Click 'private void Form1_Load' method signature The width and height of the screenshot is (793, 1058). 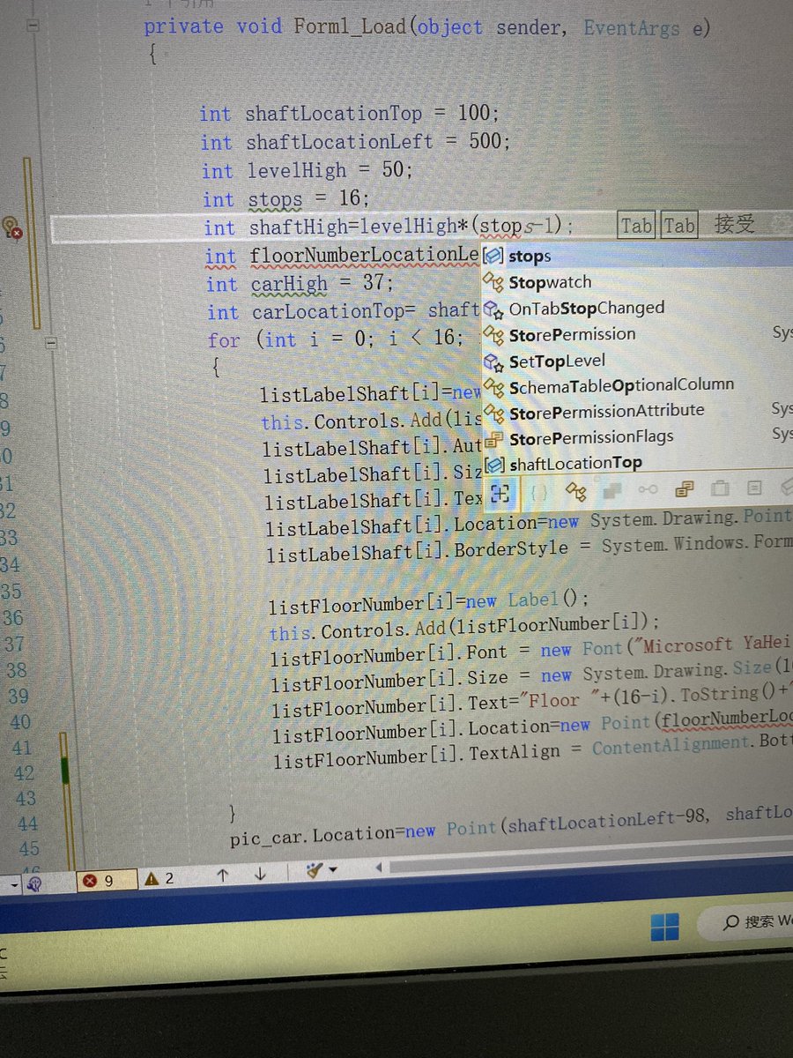(427, 26)
